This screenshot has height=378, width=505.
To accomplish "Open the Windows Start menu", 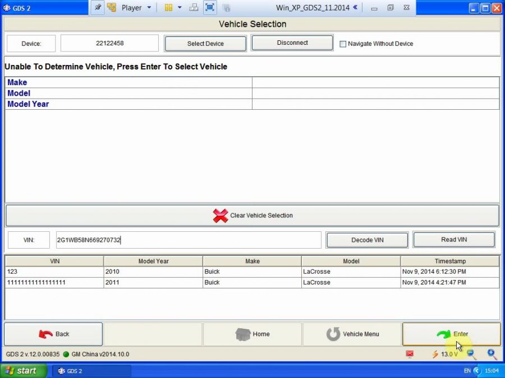I will [22, 371].
